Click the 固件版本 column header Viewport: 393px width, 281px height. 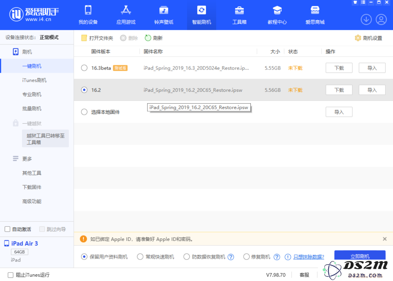point(101,52)
